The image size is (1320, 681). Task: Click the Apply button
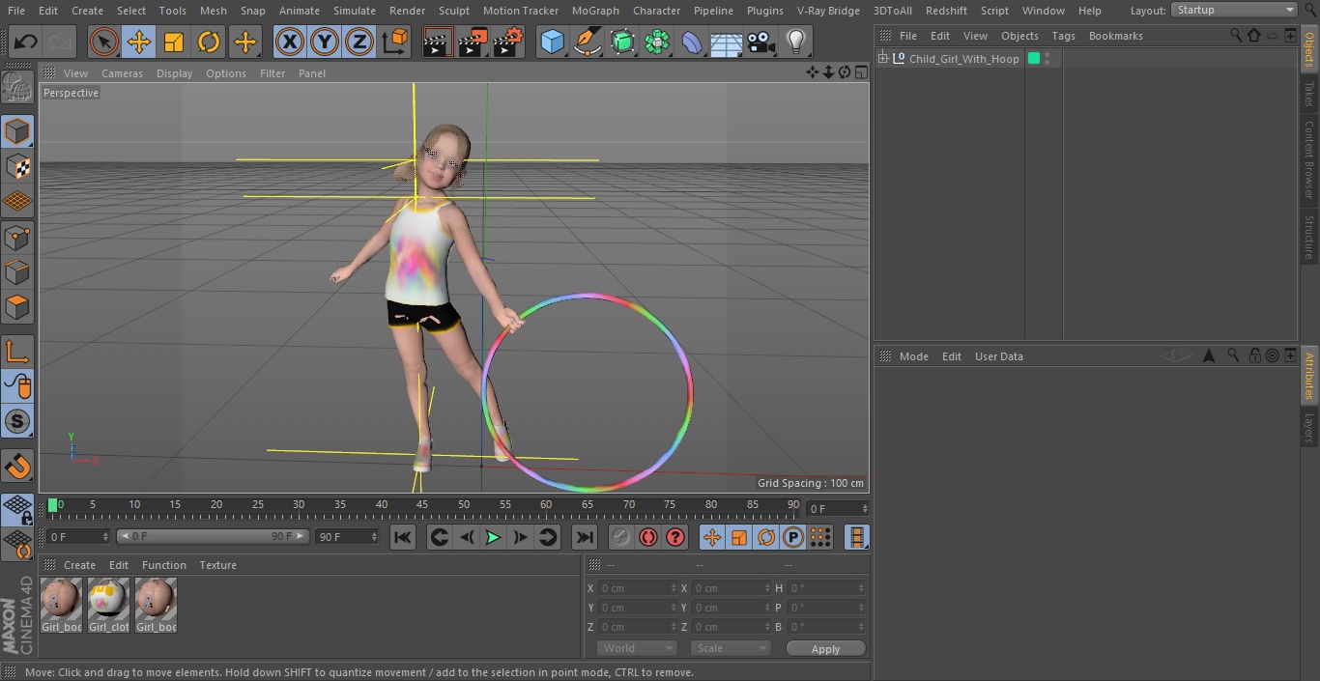point(825,649)
